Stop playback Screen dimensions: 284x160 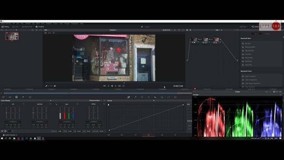click(112, 86)
